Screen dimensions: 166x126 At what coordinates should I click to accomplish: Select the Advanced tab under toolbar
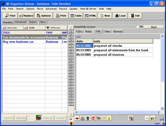click(x=21, y=22)
